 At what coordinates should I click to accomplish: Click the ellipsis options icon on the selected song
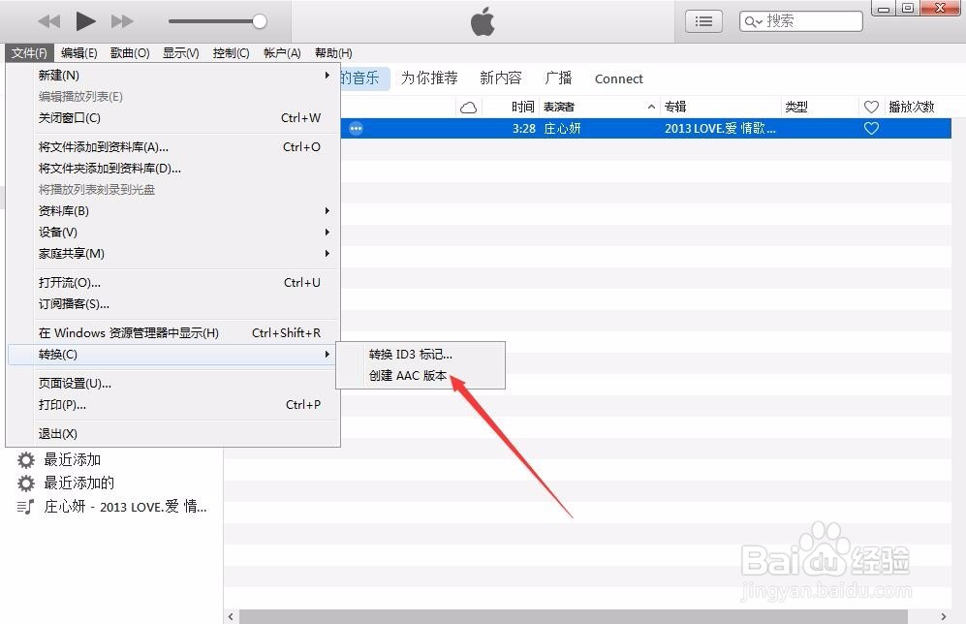coord(355,128)
